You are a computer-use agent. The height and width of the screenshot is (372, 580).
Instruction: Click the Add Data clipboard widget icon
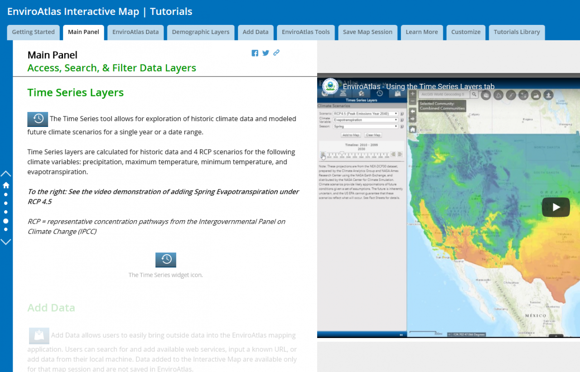[x=39, y=336]
